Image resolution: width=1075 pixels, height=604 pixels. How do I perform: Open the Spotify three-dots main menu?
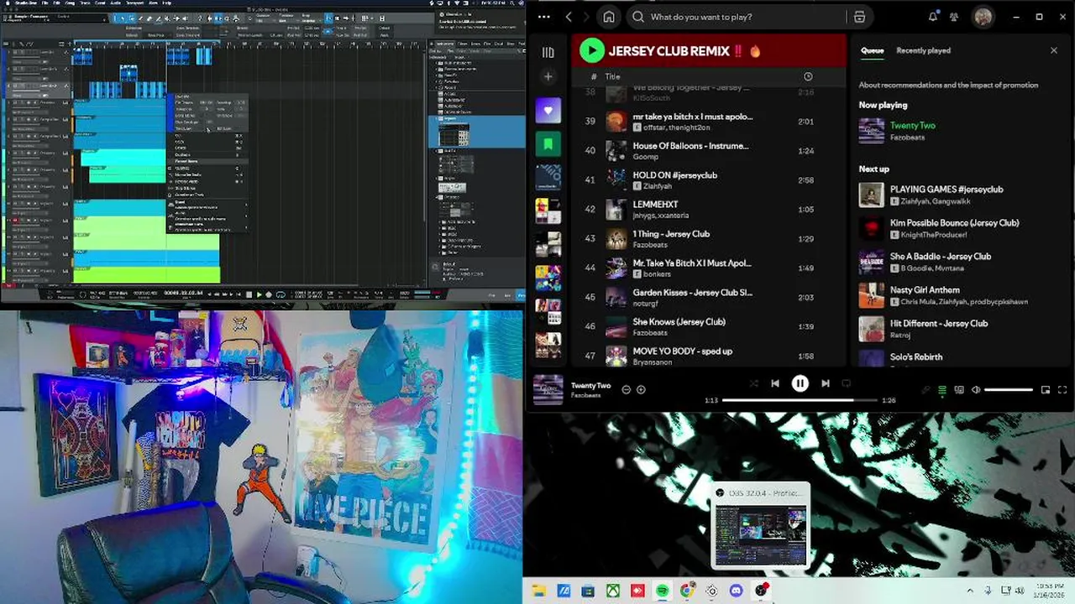(544, 17)
